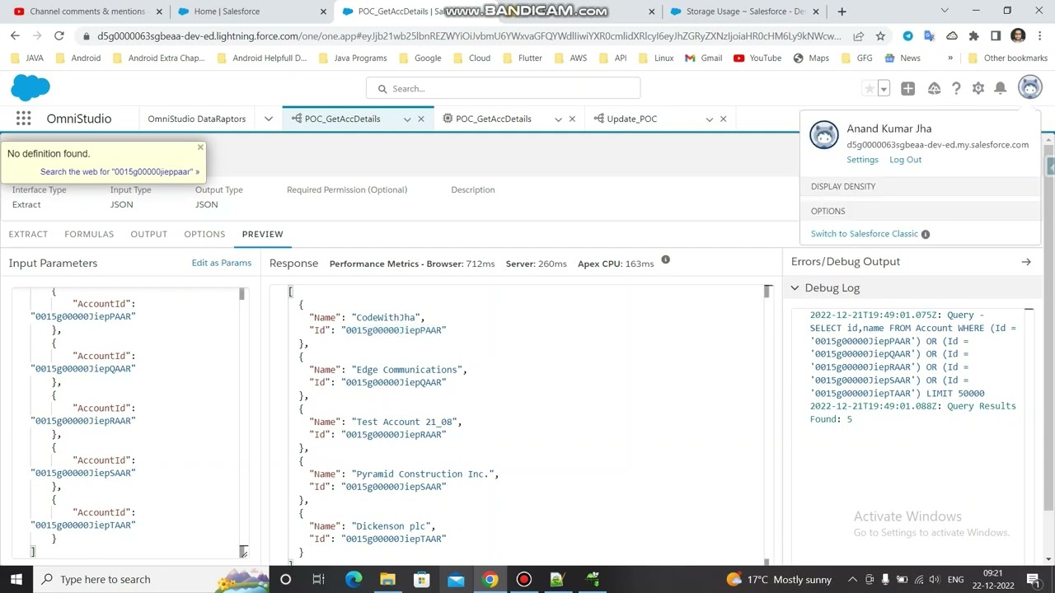
Task: Click the Windows taskbar search box
Action: 152,579
